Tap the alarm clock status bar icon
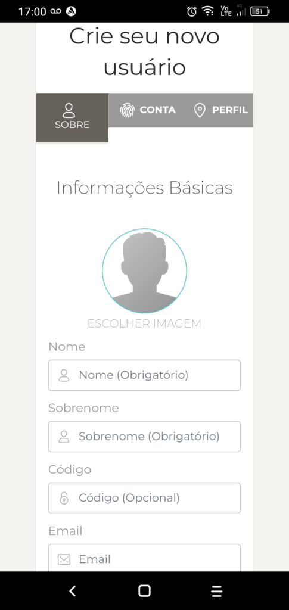The image size is (289, 610). (192, 11)
